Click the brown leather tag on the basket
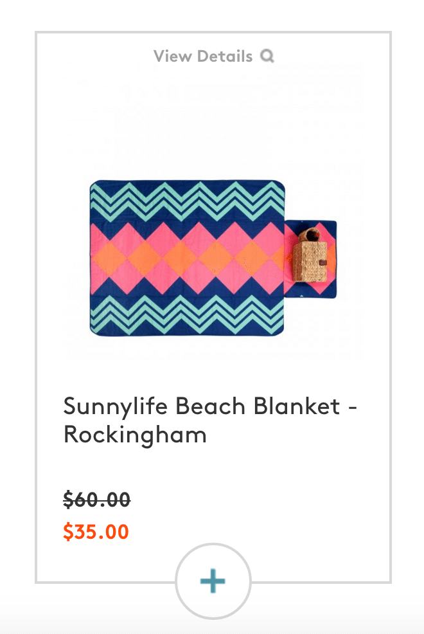This screenshot has width=424, height=634. [x=323, y=263]
